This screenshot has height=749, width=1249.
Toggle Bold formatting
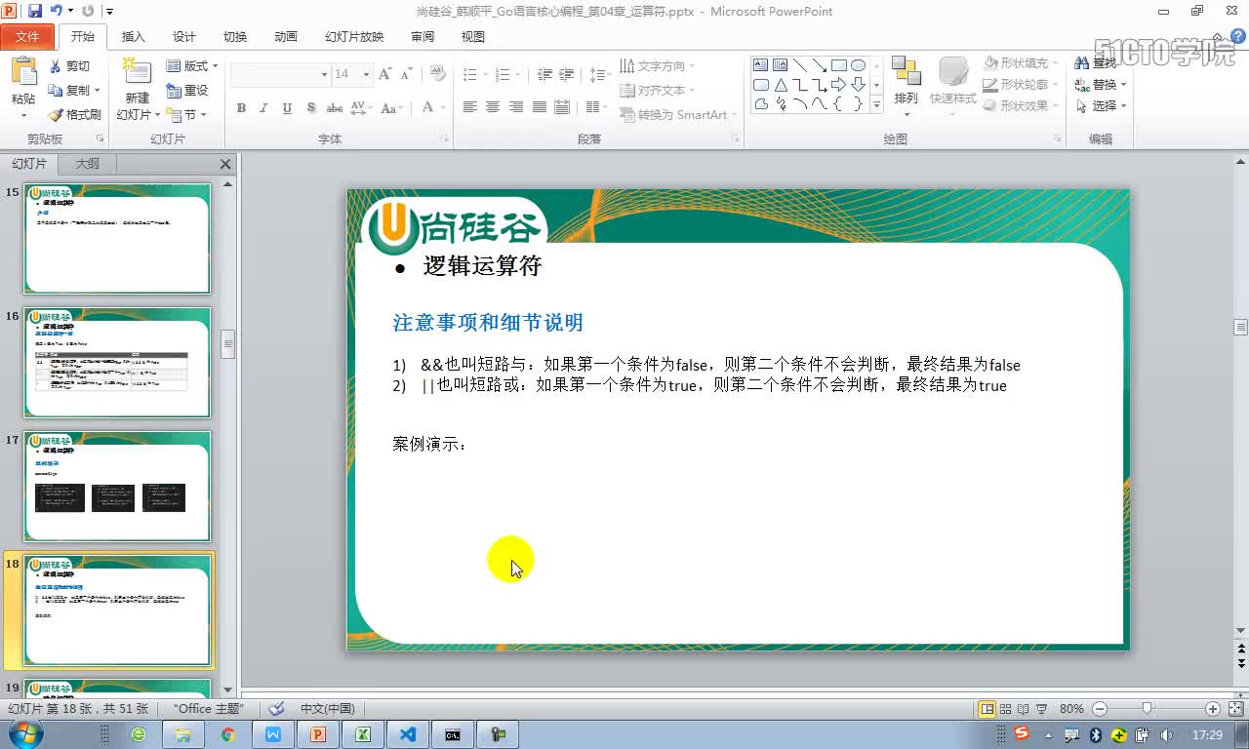point(241,107)
